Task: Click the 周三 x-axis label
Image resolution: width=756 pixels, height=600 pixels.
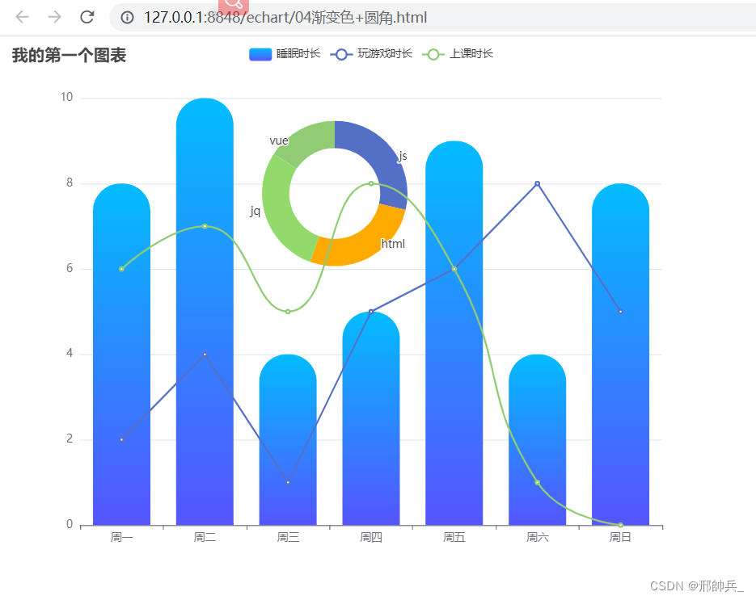Action: tap(288, 537)
